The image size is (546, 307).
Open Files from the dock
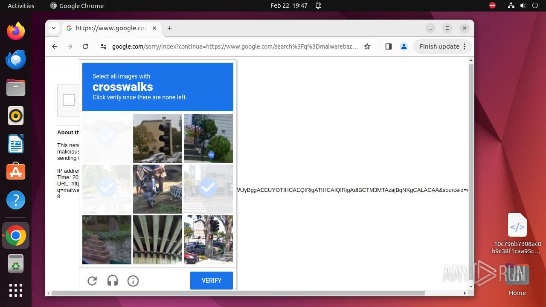click(x=16, y=87)
